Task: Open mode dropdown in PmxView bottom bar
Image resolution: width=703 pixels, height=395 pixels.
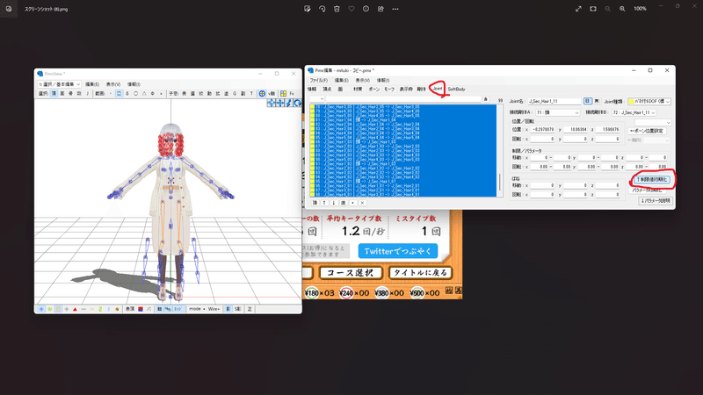Action: click(196, 309)
